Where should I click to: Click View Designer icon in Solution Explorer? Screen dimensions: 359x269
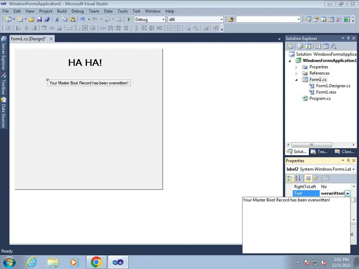click(x=326, y=47)
